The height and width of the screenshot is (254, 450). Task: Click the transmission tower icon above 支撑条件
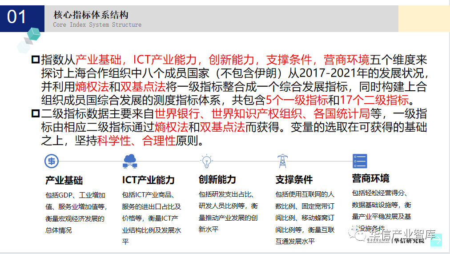click(x=282, y=161)
